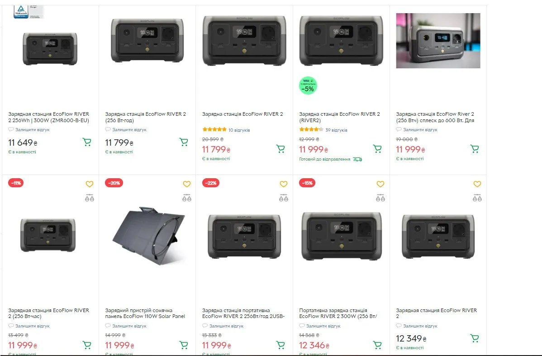Open Solar Panel 110W product title
This screenshot has height=356, width=542.
pyautogui.click(x=145, y=313)
